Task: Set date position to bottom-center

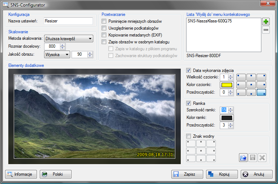Action: (251, 92)
